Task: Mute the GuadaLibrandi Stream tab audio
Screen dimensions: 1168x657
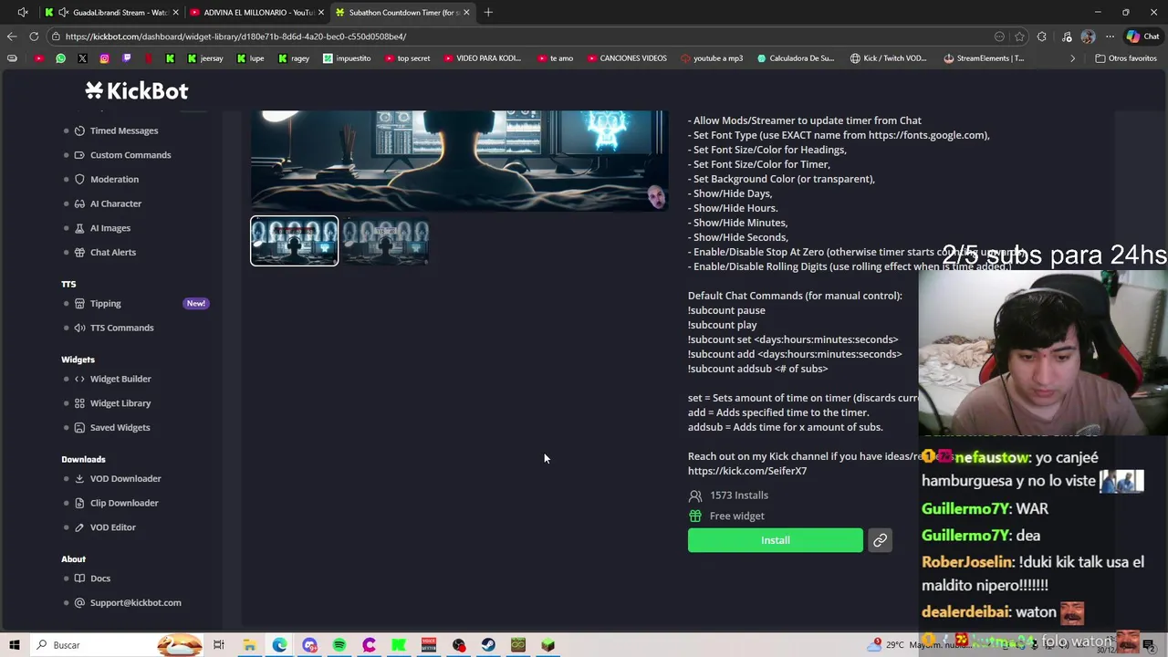Action: (x=62, y=12)
